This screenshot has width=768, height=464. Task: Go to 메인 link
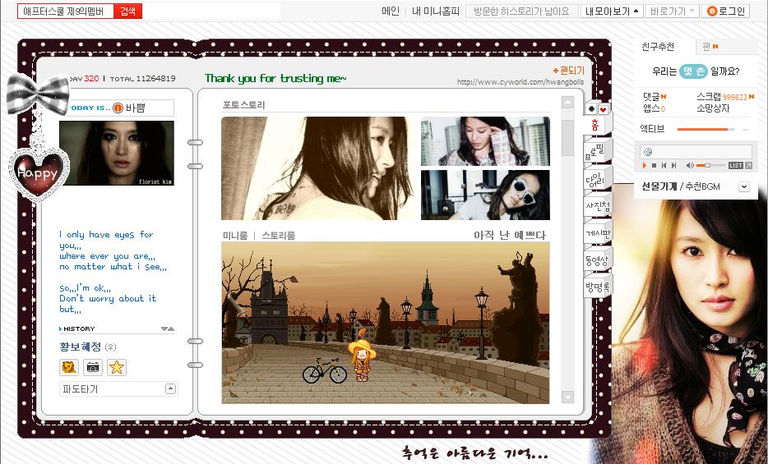391,11
